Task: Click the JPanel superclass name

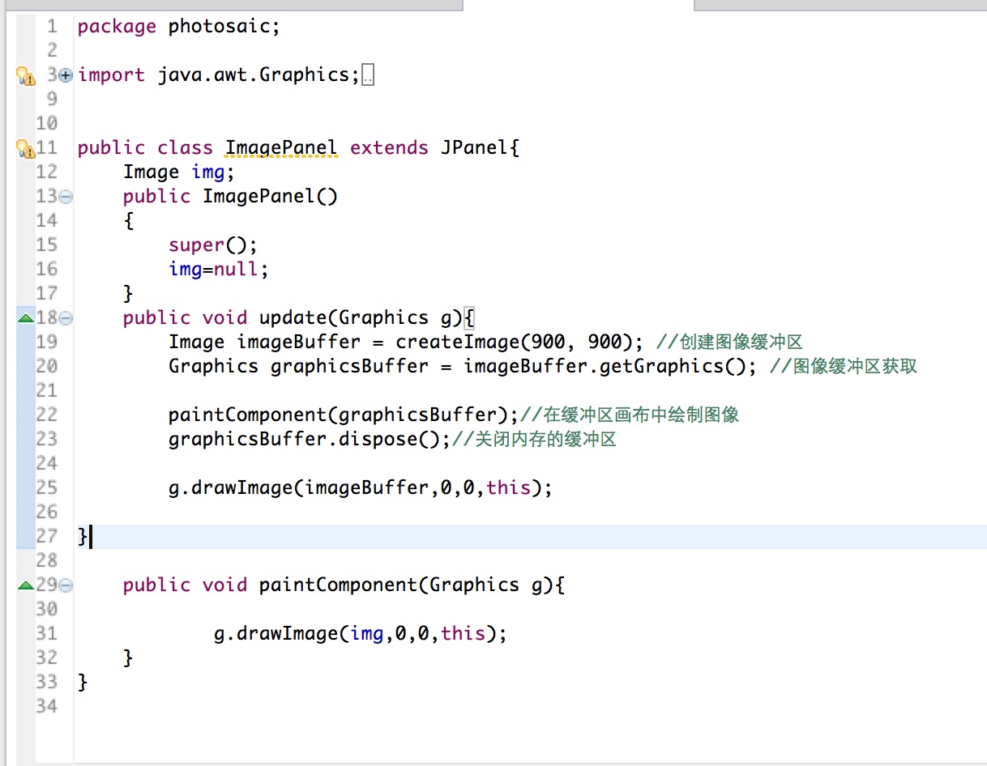Action: [474, 148]
